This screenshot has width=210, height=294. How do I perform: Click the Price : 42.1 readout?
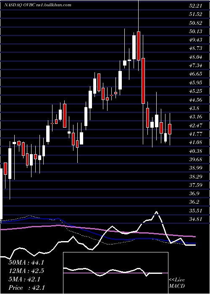coord(26,288)
